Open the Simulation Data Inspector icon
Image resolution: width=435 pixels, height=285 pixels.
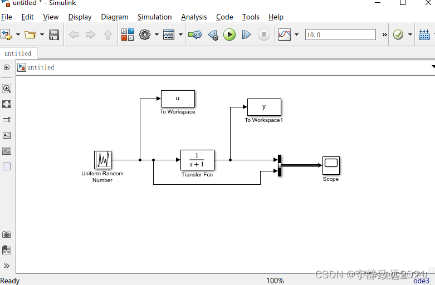(x=285, y=35)
